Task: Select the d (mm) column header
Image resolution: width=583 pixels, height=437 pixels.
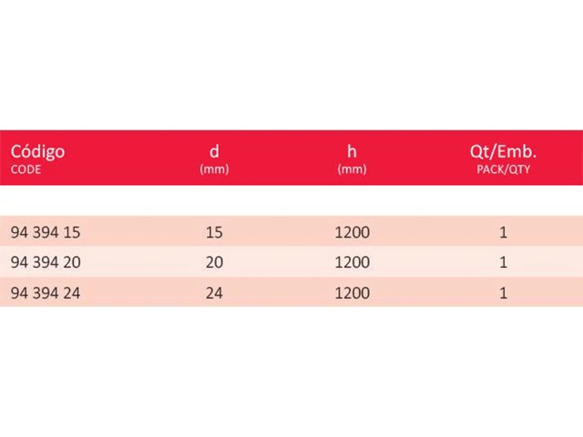Action: 214,158
